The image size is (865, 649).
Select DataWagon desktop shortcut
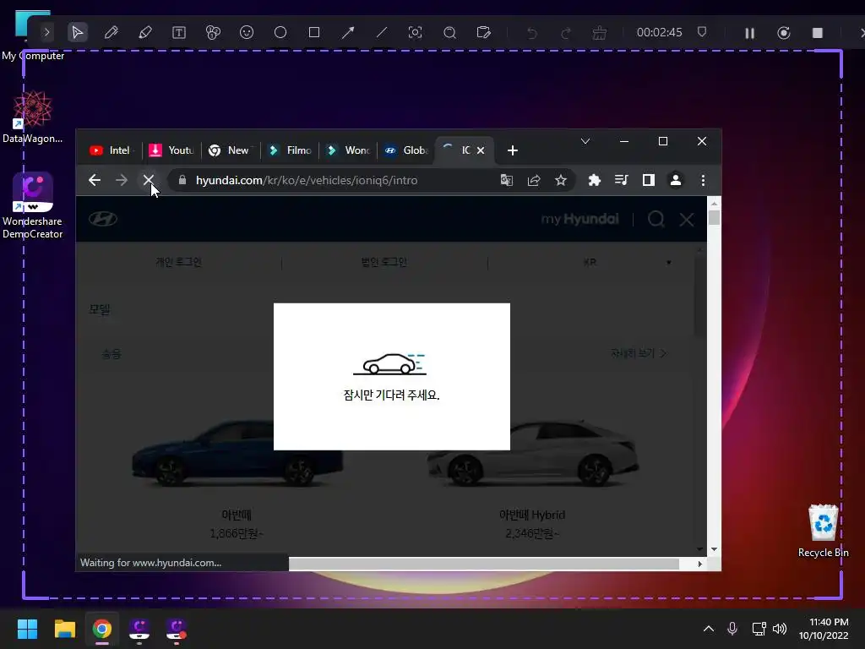pos(33,117)
